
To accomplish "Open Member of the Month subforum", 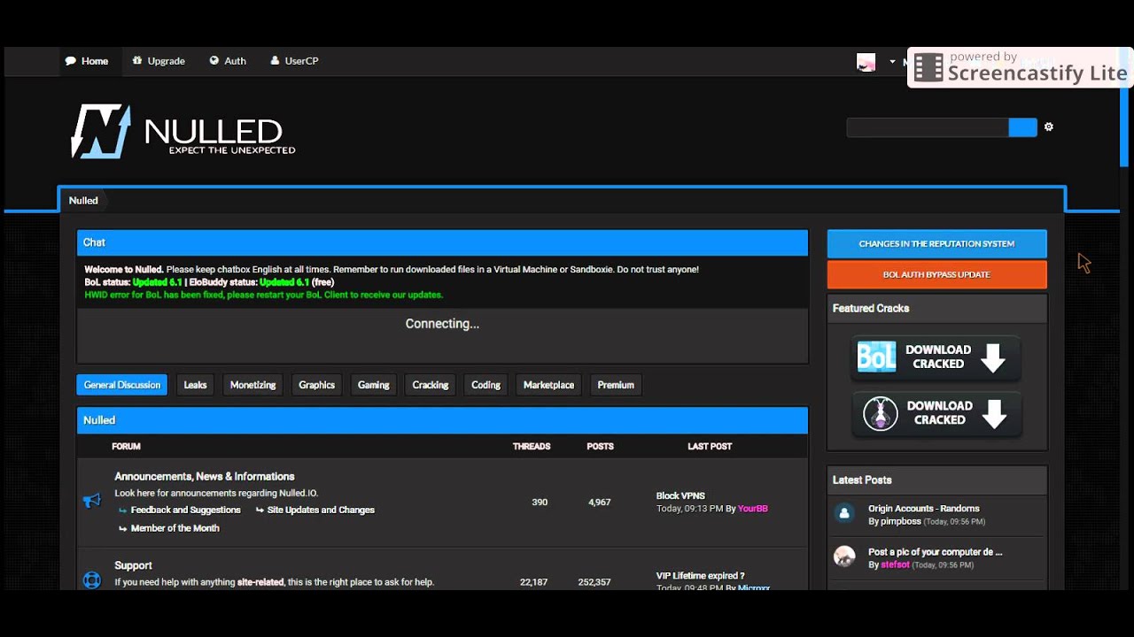I will coord(175,528).
